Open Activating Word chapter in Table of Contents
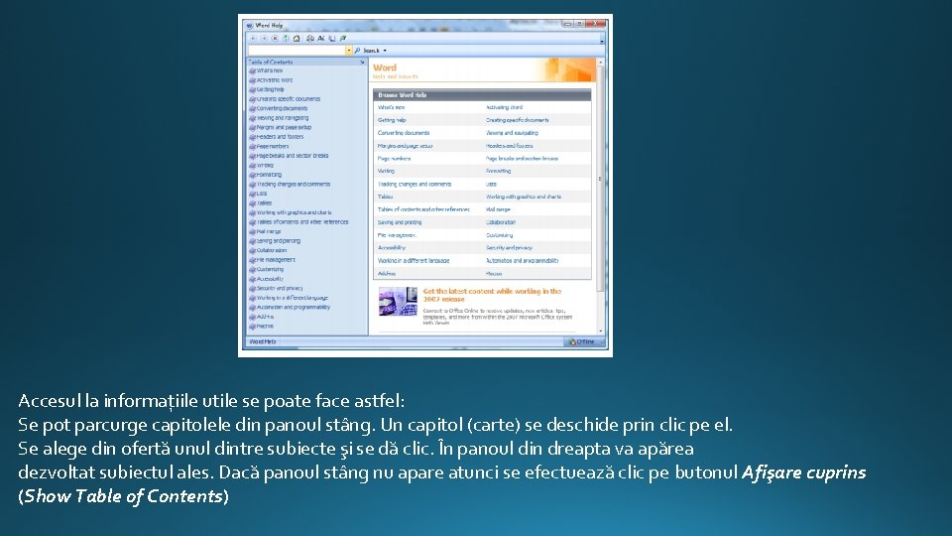 (x=270, y=79)
